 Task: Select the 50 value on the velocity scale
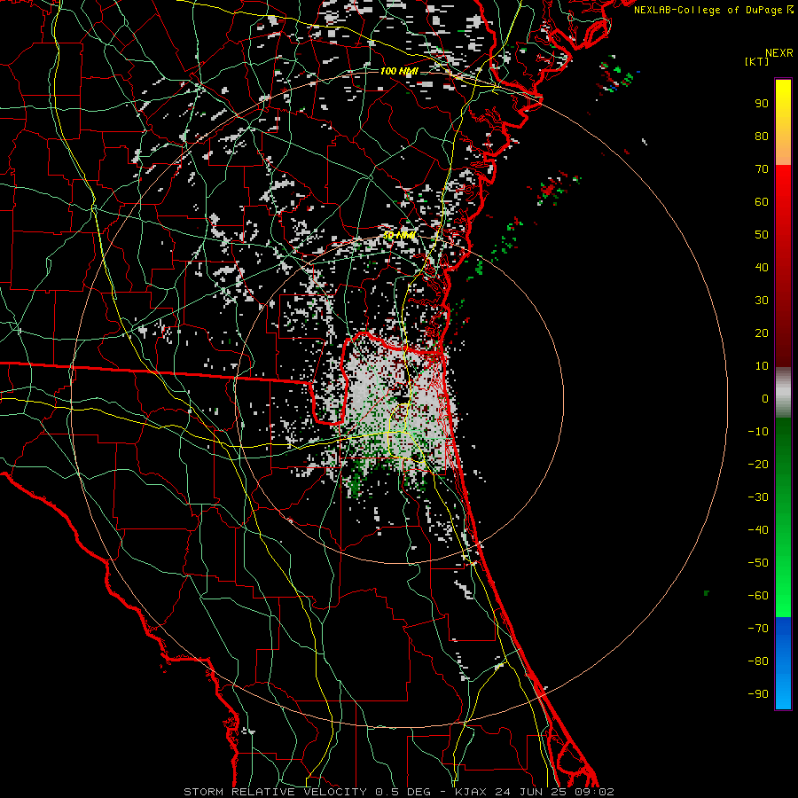point(762,235)
